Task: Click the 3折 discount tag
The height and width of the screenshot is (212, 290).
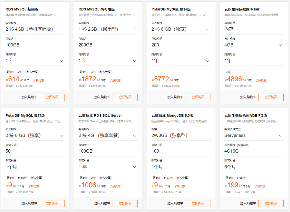Action: (93, 72)
